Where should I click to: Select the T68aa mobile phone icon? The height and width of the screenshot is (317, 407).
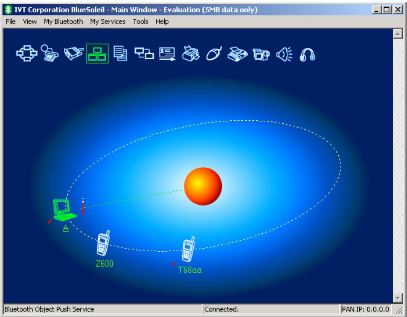189,249
